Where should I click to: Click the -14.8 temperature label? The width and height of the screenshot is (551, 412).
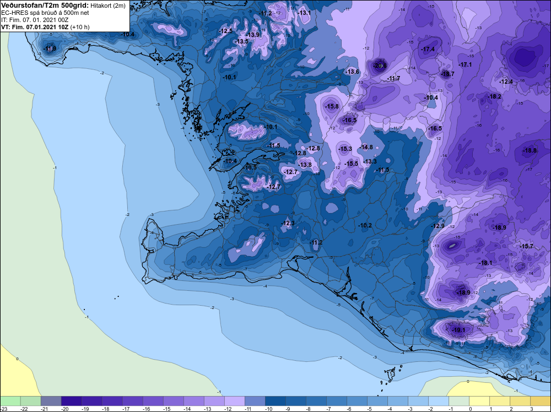pos(366,147)
